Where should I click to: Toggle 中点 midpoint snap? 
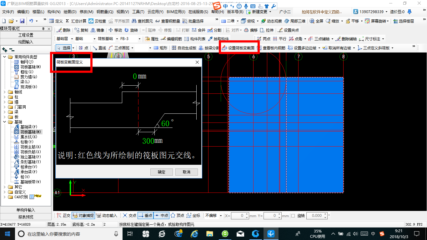[161, 216]
